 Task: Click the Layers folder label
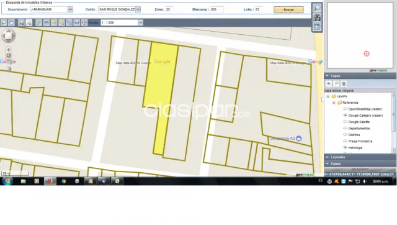click(342, 96)
